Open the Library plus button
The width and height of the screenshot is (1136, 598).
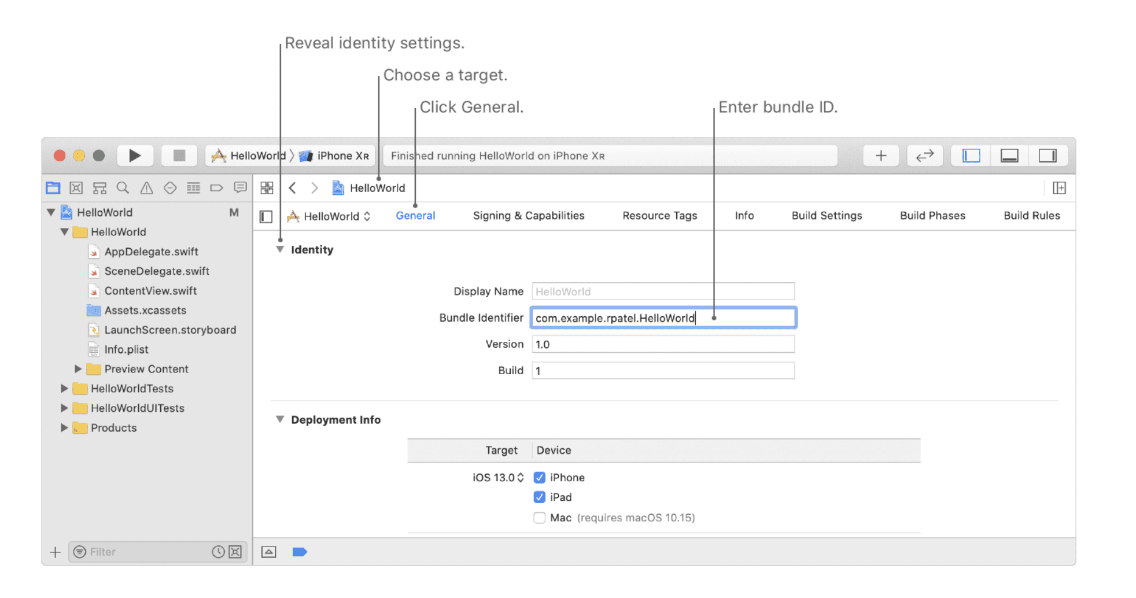pos(880,156)
